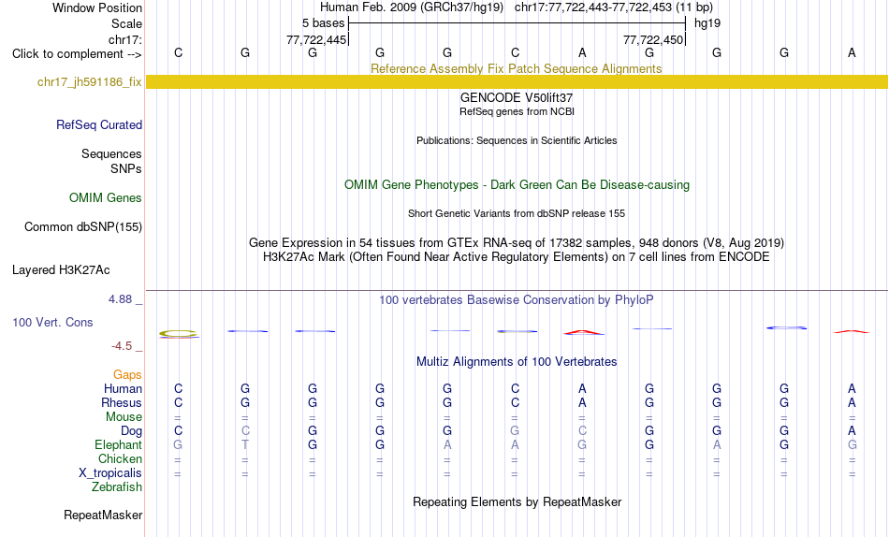The image size is (889, 537).
Task: Select the X_tropicalis species row label
Action: (x=110, y=473)
